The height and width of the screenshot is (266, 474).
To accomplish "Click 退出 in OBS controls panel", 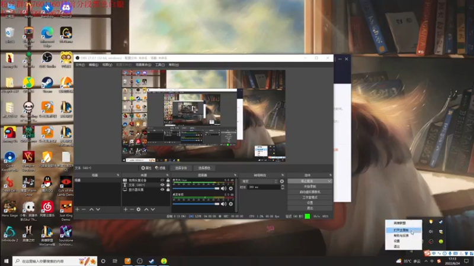I will coord(310,208).
